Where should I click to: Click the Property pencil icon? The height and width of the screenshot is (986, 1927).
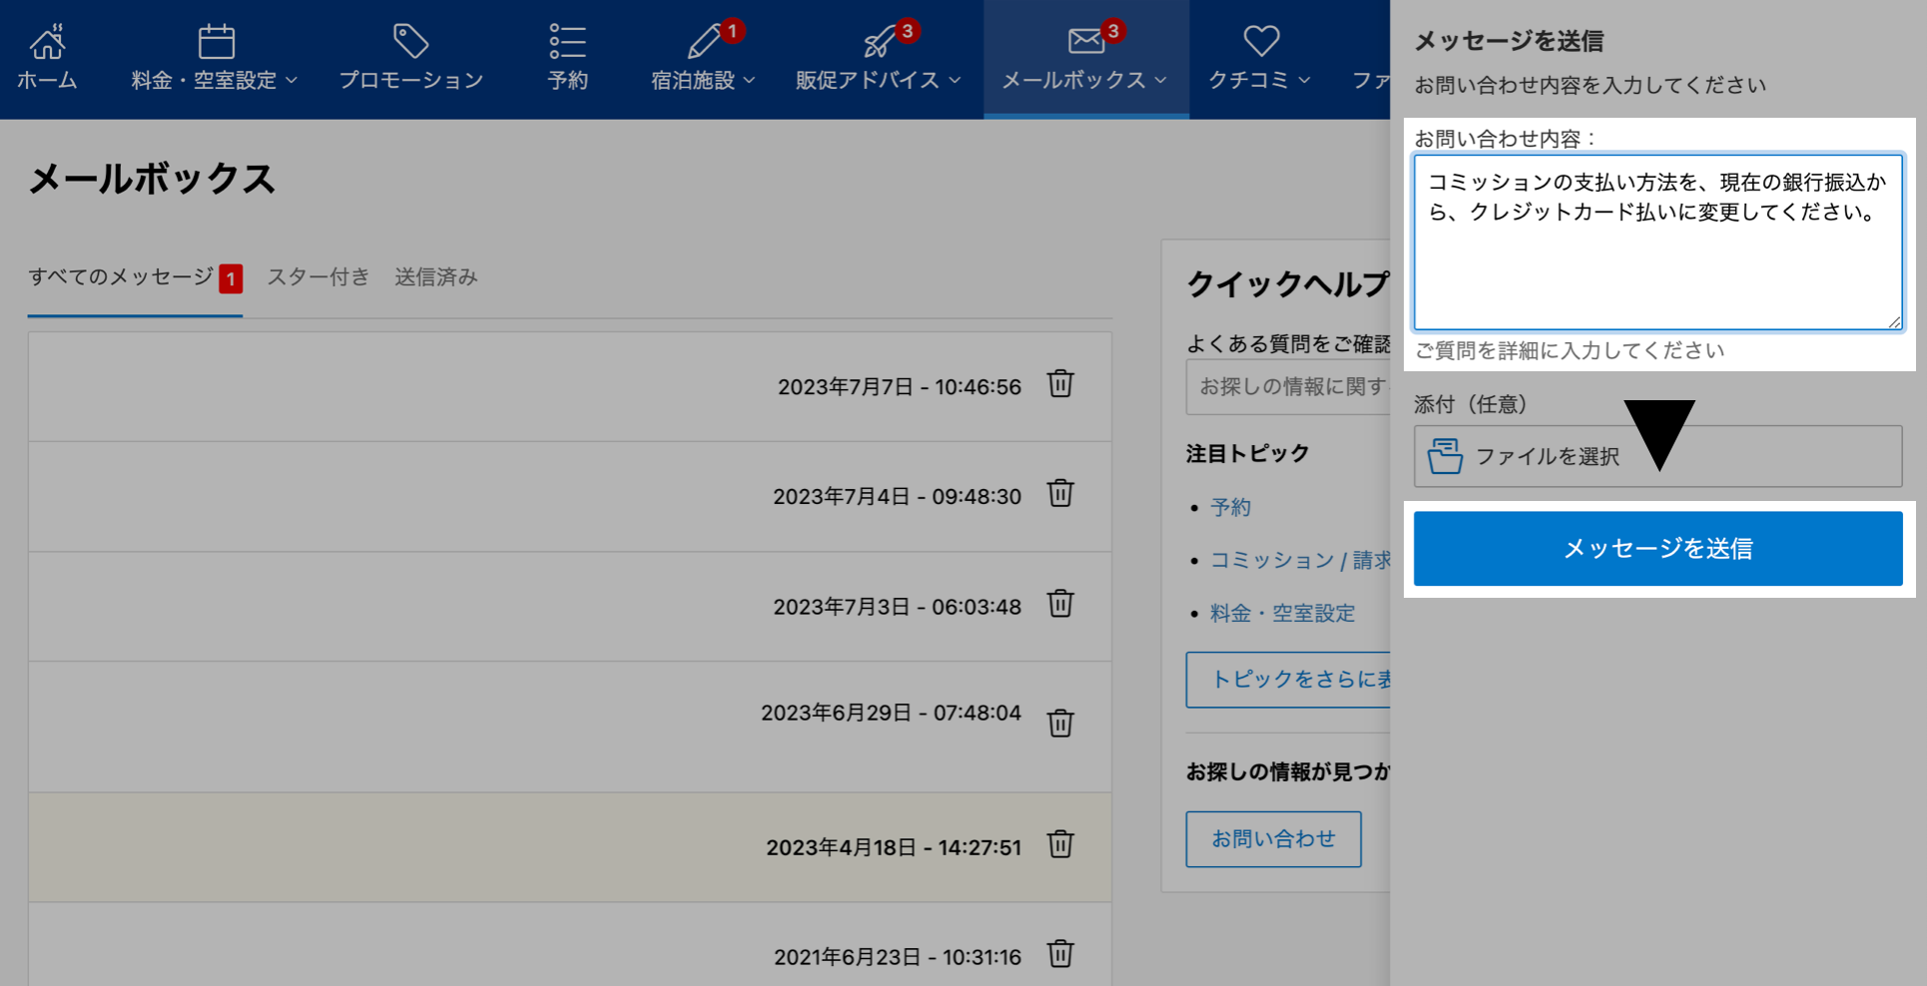[x=704, y=42]
